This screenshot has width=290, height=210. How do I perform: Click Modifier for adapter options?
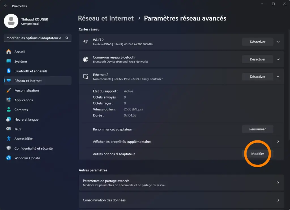click(x=257, y=154)
